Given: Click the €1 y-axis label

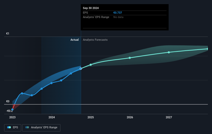Looking at the screenshot, I should pyautogui.click(x=8, y=33).
